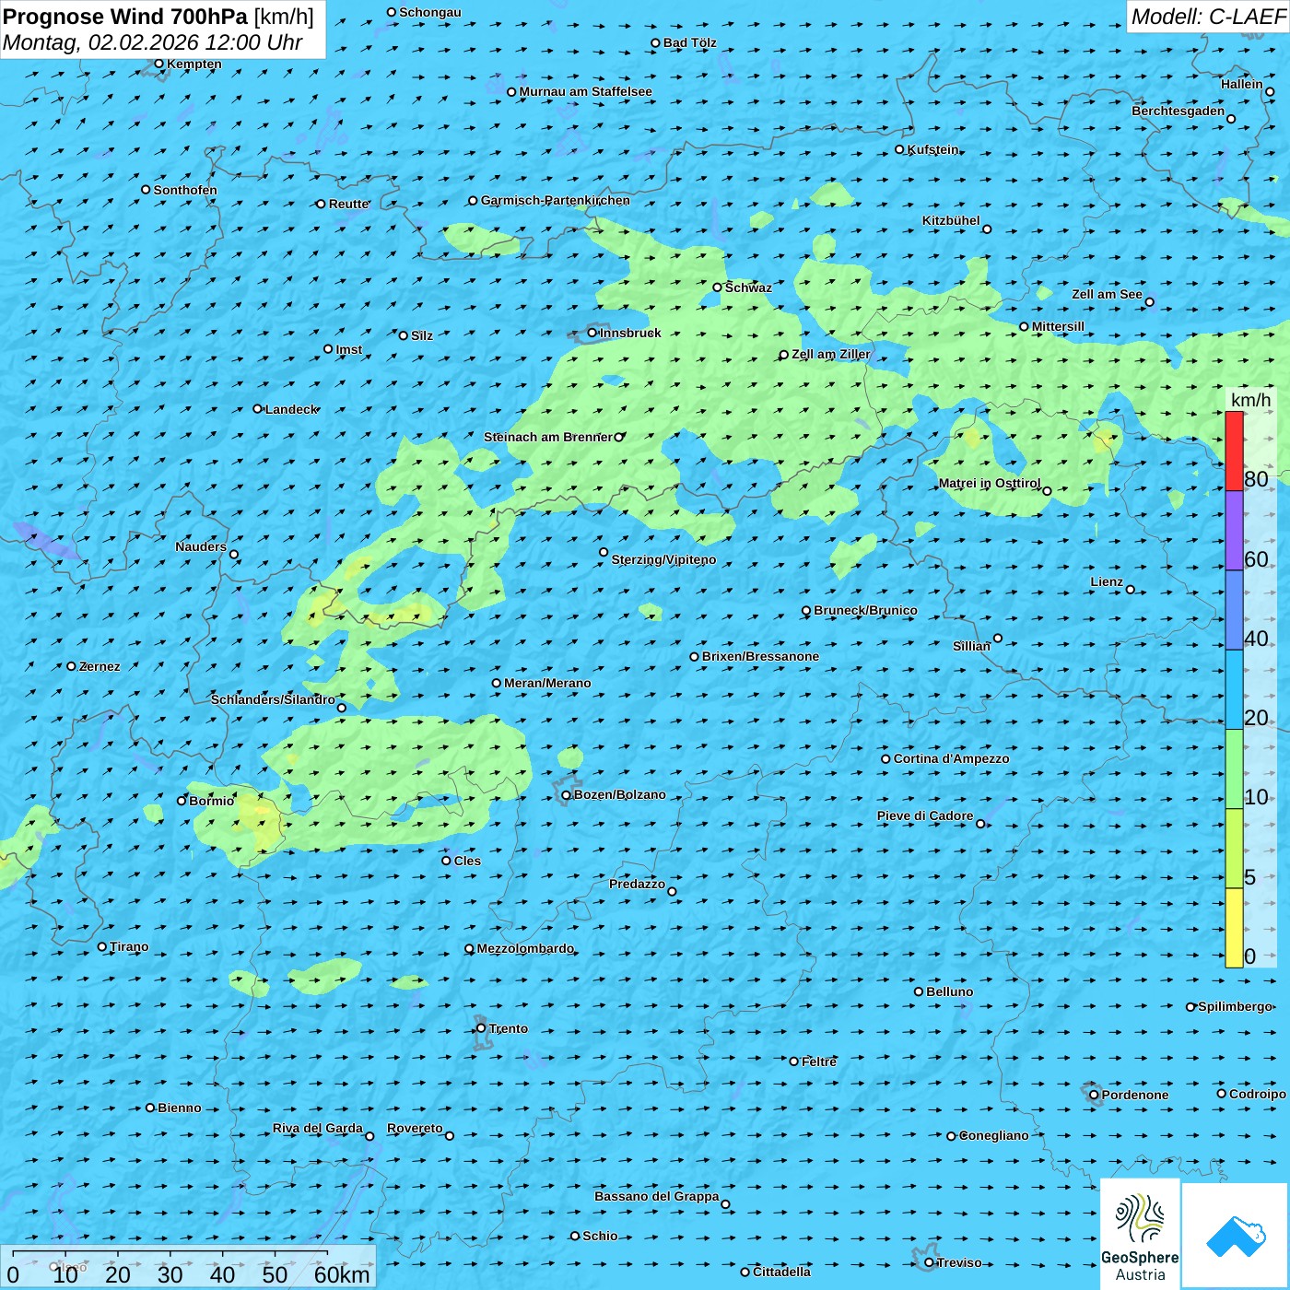Click the Bassano del Grappa label
The height and width of the screenshot is (1290, 1290).
tap(657, 1196)
